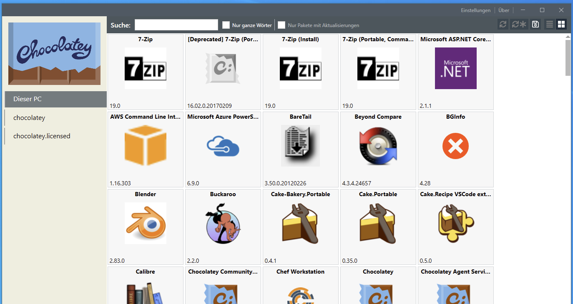Viewport: 573px width, 304px height.
Task: Open the 7-Zip (Install) package icon
Action: coord(301,68)
